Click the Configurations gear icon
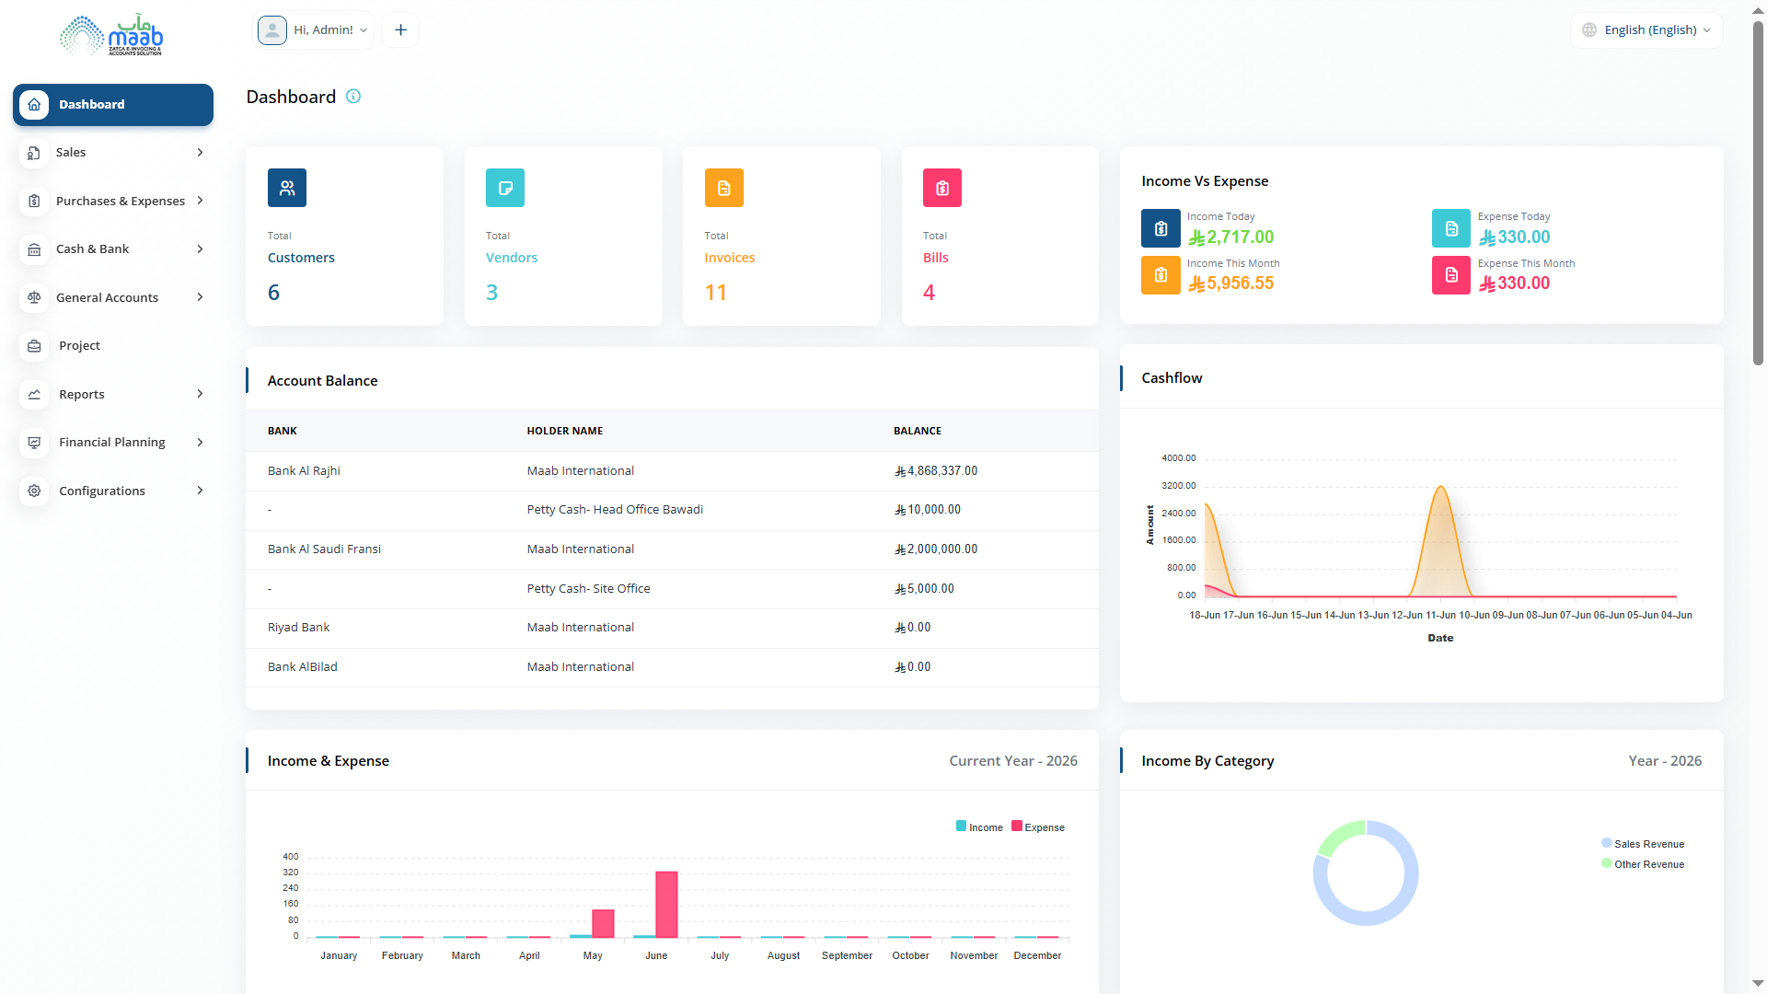Image resolution: width=1767 pixels, height=994 pixels. [34, 491]
